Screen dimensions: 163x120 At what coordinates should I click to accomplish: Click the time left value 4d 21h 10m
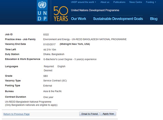click(x=50, y=50)
